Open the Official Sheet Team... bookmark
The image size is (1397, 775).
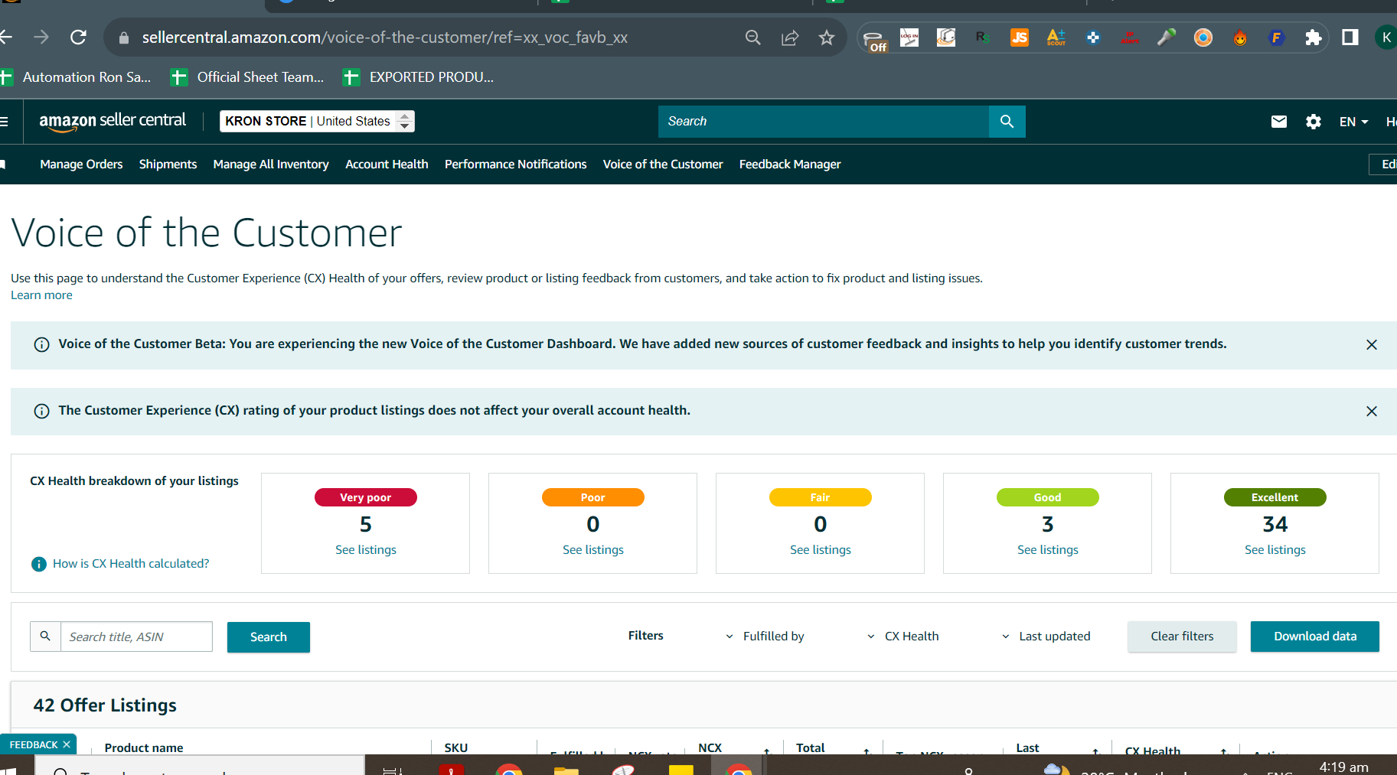[248, 77]
